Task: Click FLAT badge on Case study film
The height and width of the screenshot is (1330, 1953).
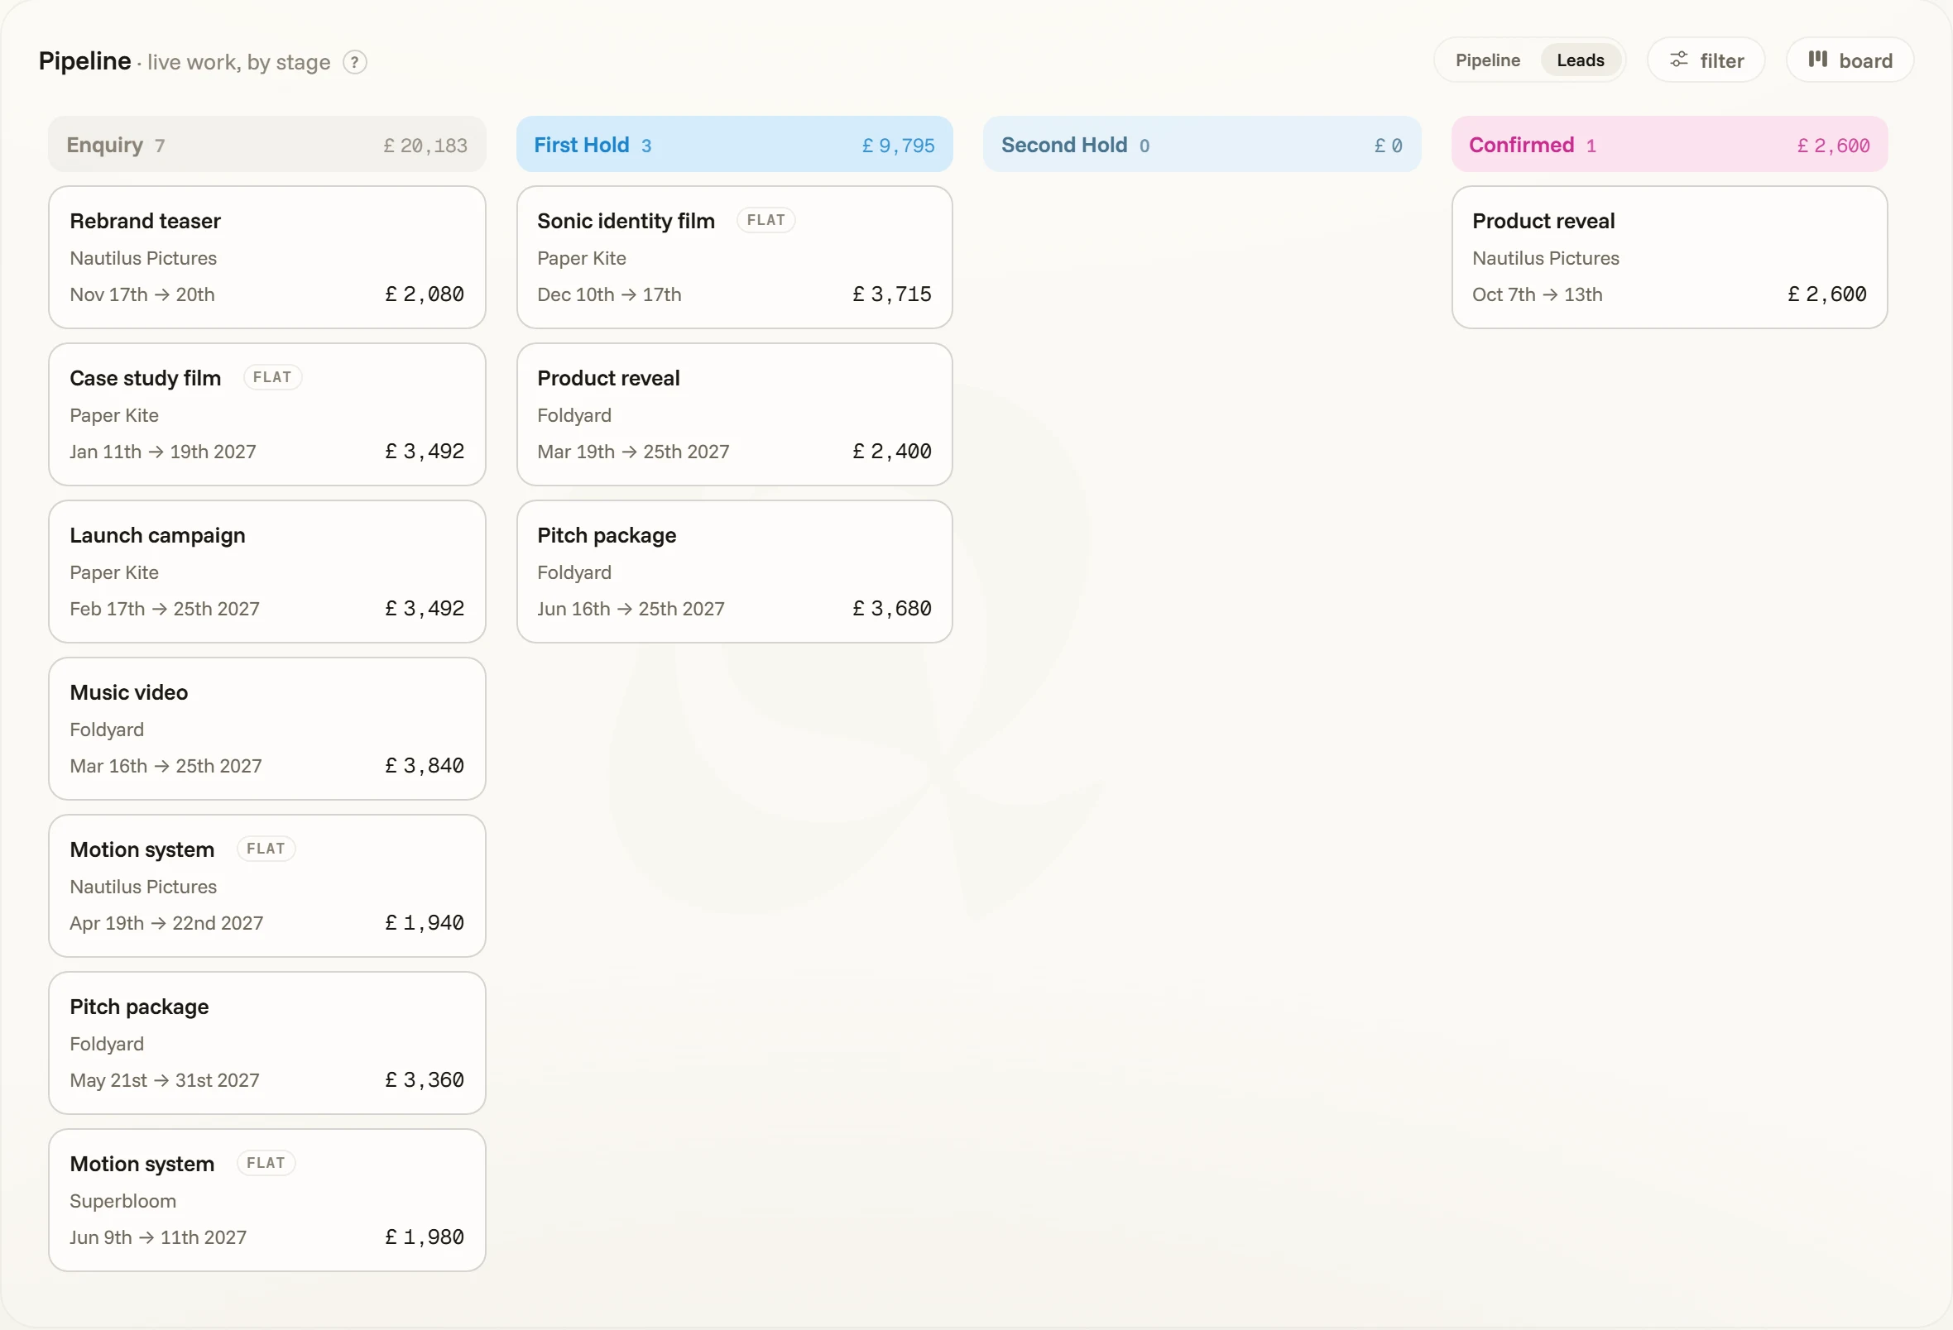Action: (x=272, y=377)
